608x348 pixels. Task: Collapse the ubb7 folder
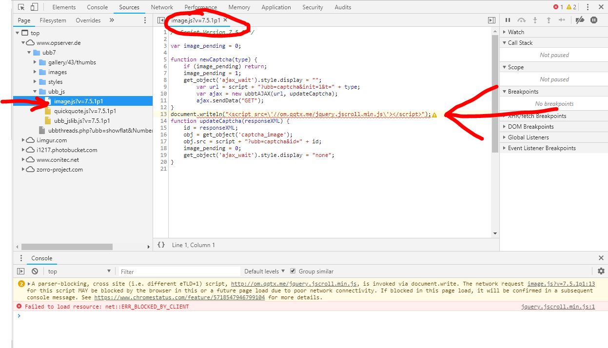[x=29, y=52]
